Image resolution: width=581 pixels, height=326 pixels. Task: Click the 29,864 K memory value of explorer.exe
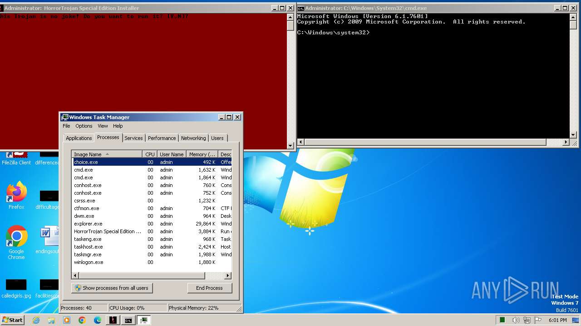pos(205,224)
